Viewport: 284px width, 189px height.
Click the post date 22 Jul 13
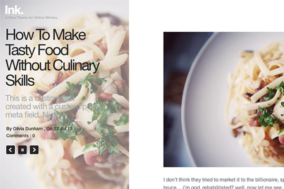(63, 129)
